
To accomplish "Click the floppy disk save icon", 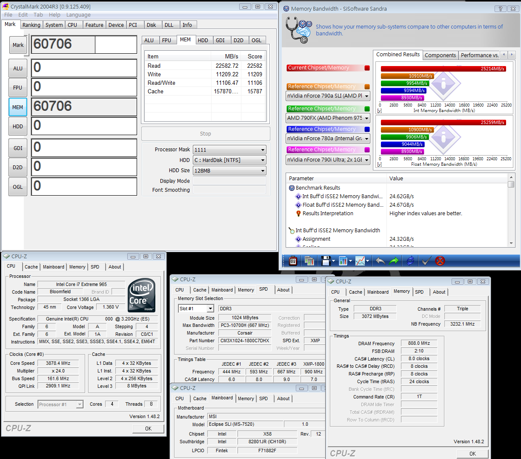I will point(326,261).
